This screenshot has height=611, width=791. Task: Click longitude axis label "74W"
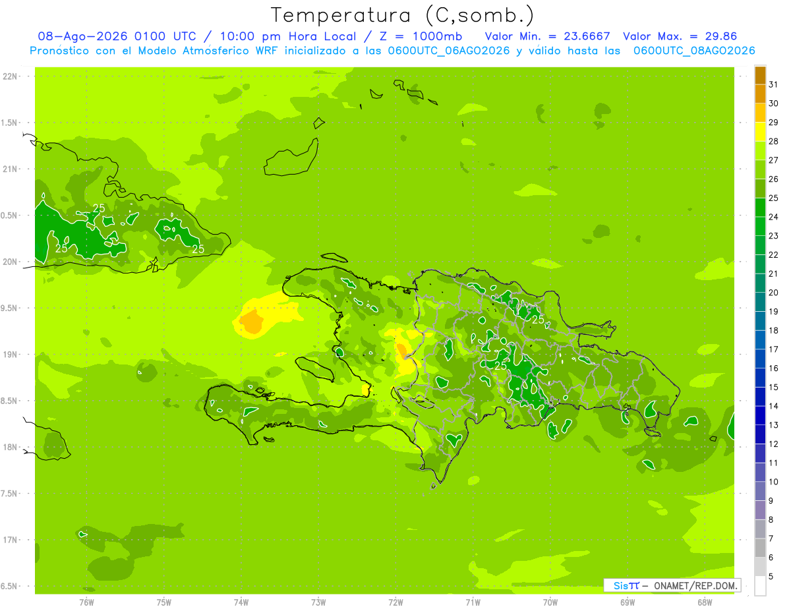tap(241, 602)
